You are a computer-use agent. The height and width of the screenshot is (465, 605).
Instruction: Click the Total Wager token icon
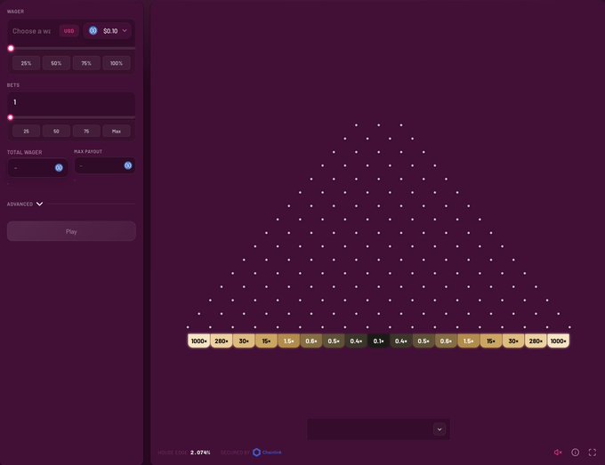[x=59, y=167]
